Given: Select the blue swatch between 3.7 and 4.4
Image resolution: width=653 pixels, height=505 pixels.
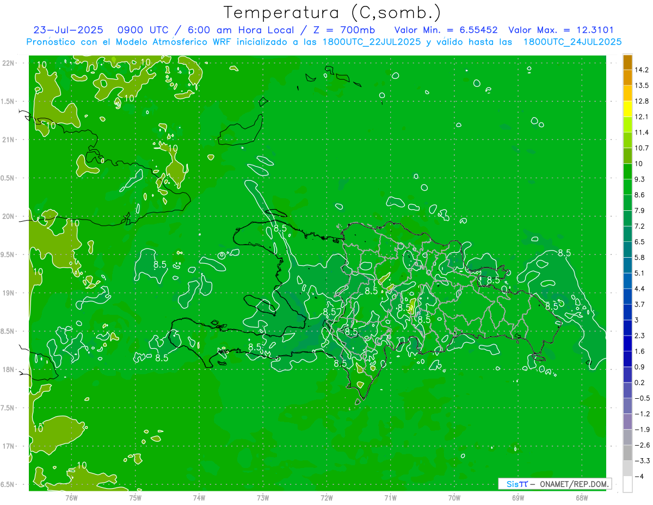Looking at the screenshot, I should point(627,296).
